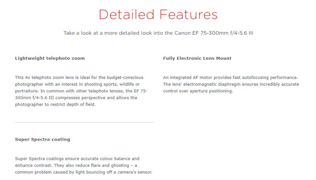Click the line 'photographer to restrict depth of field.'
The height and width of the screenshot is (180, 316).
55,104
